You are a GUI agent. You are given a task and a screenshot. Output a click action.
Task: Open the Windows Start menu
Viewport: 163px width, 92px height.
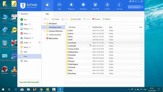3,89
